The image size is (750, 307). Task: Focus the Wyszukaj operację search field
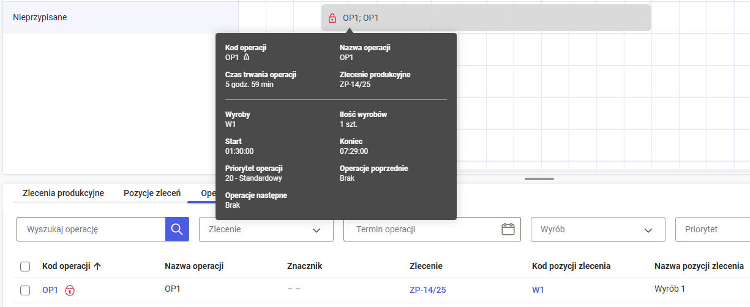(91, 229)
